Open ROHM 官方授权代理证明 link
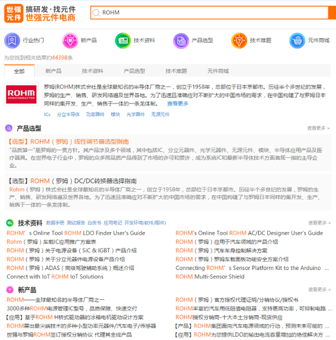Screen dimensions: 336x340 (237, 300)
